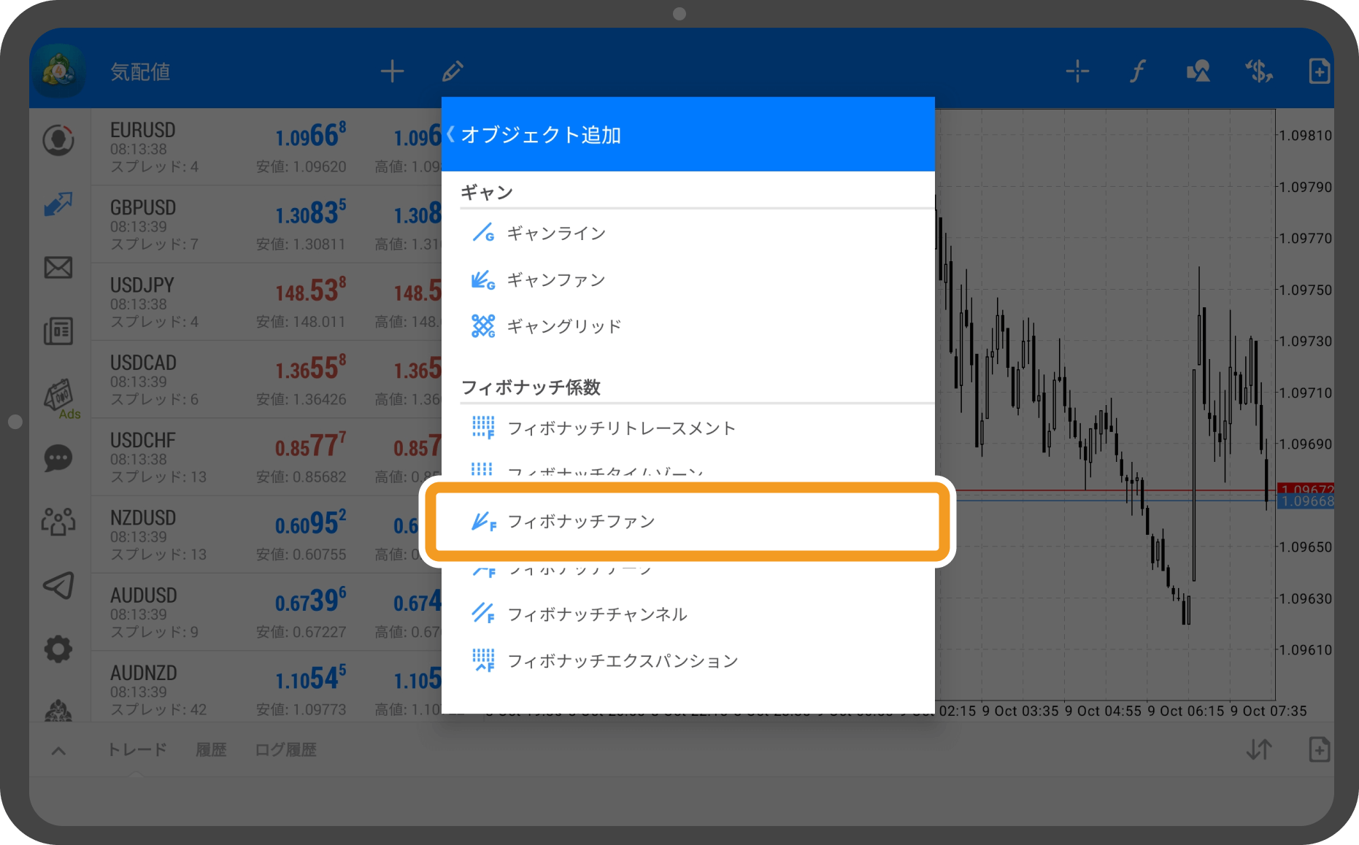Click the pencil edit icon in the header
This screenshot has height=845, width=1359.
[452, 70]
